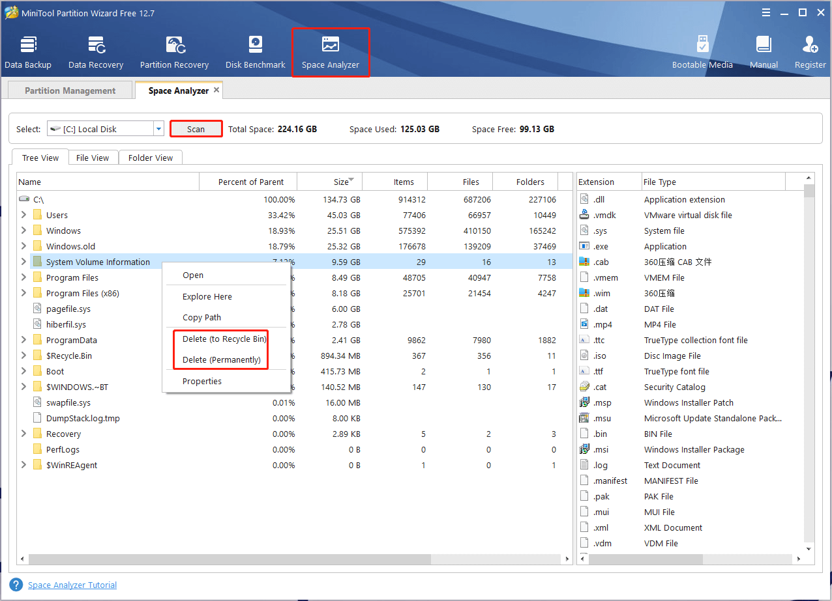This screenshot has height=601, width=832.
Task: Choose Delete (to Recycle Bin)
Action: [224, 339]
